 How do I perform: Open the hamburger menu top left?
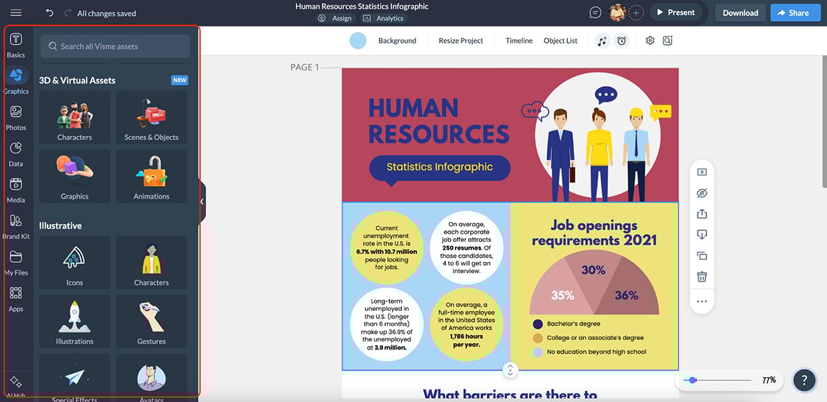(15, 12)
